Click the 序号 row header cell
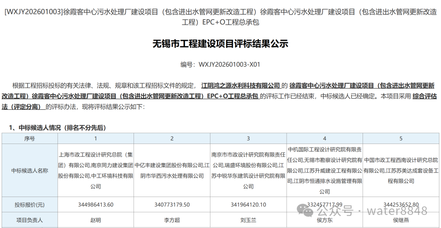Image resolution: width=441 pixels, height=228 pixels. pyautogui.click(x=29, y=138)
